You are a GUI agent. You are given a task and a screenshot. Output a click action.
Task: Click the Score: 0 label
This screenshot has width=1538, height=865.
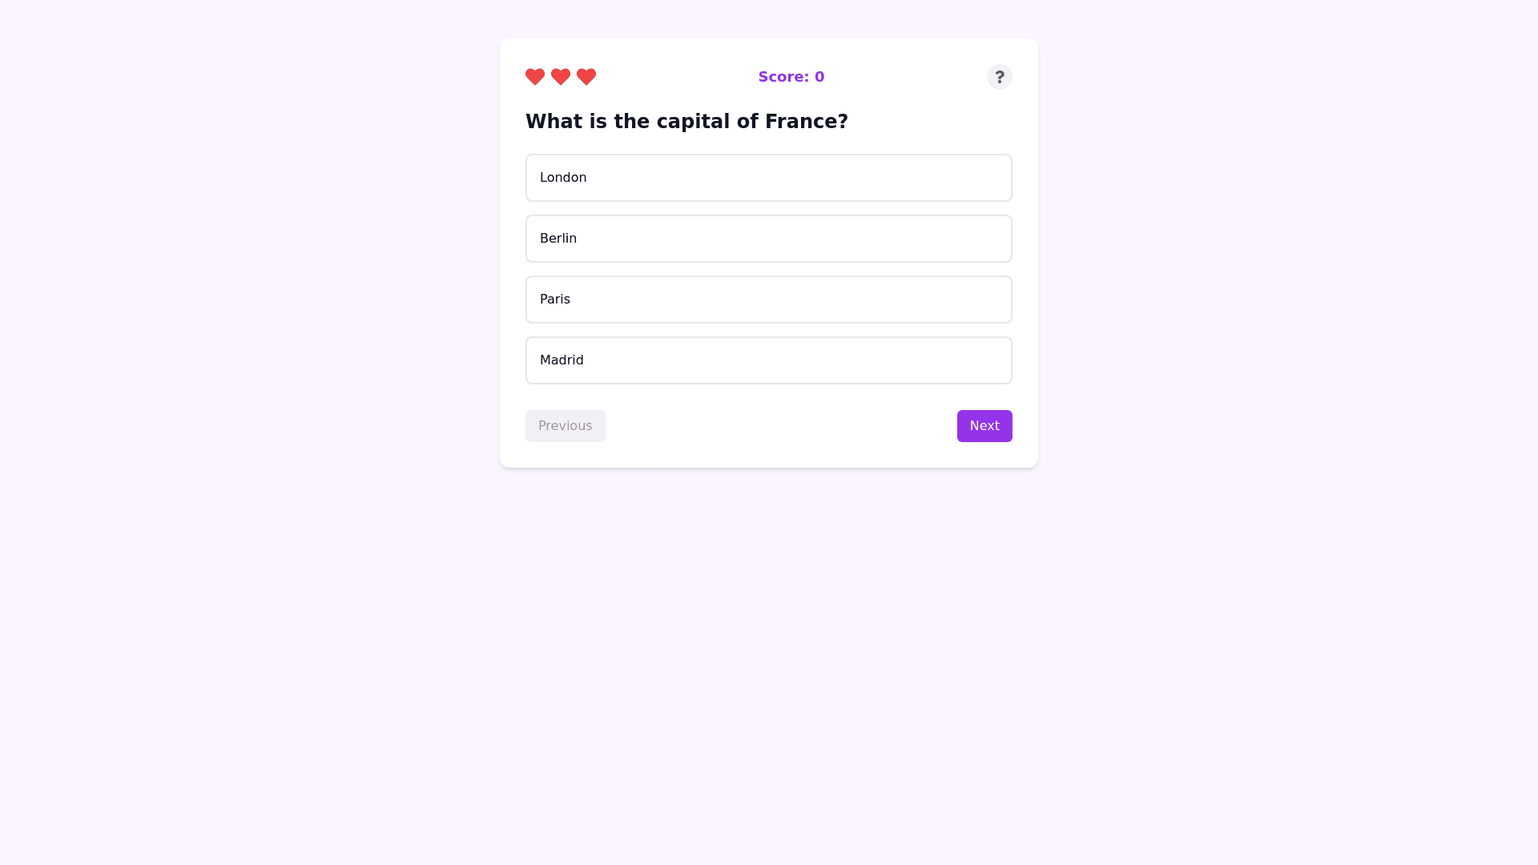pos(791,77)
